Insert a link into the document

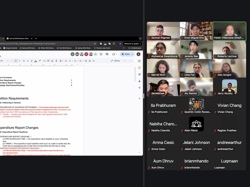[x=44, y=61]
